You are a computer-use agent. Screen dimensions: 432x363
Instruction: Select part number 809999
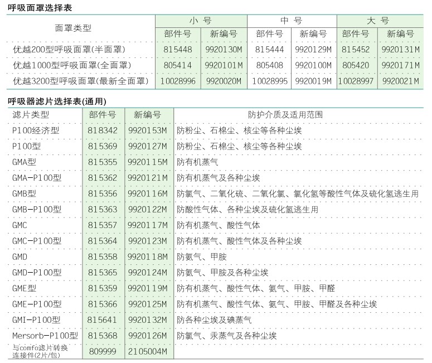[103, 351]
